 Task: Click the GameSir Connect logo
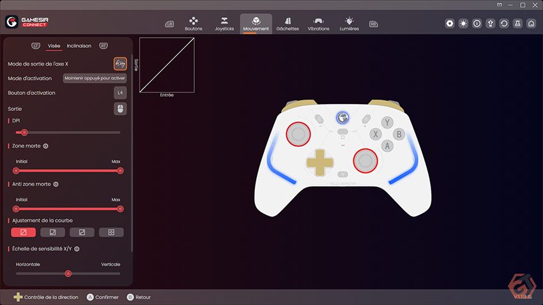click(27, 22)
